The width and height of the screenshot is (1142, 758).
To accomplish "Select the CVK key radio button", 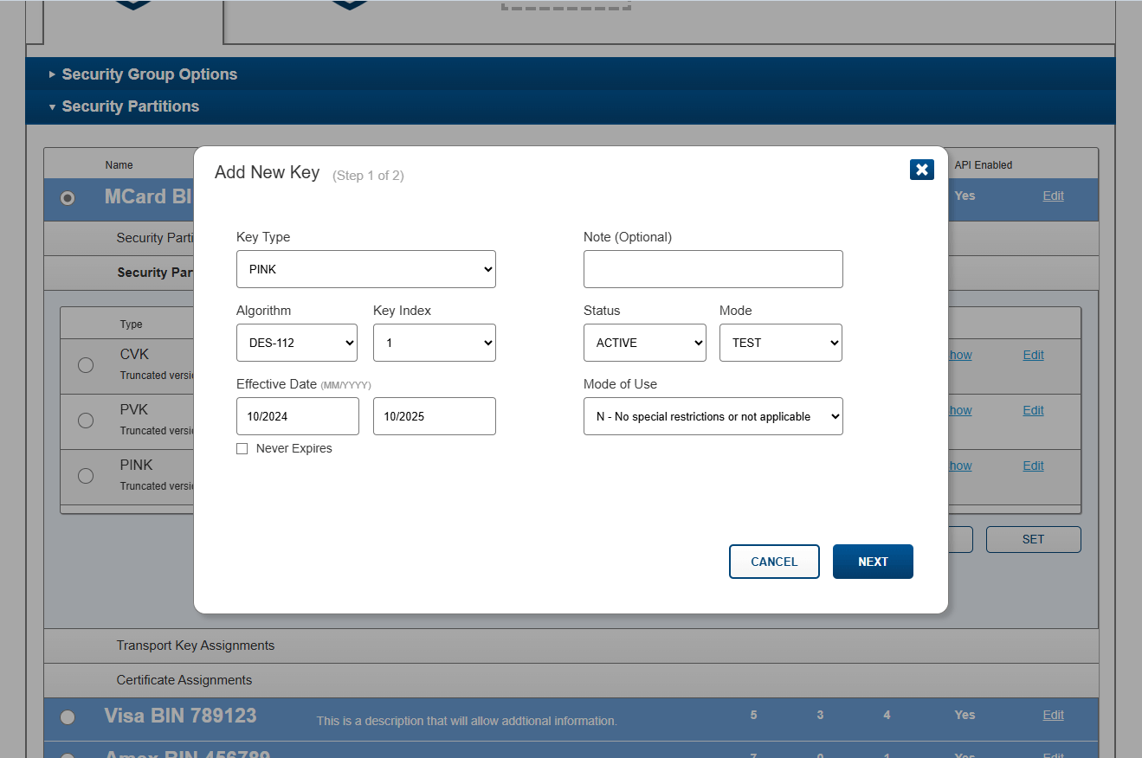I will (x=86, y=364).
